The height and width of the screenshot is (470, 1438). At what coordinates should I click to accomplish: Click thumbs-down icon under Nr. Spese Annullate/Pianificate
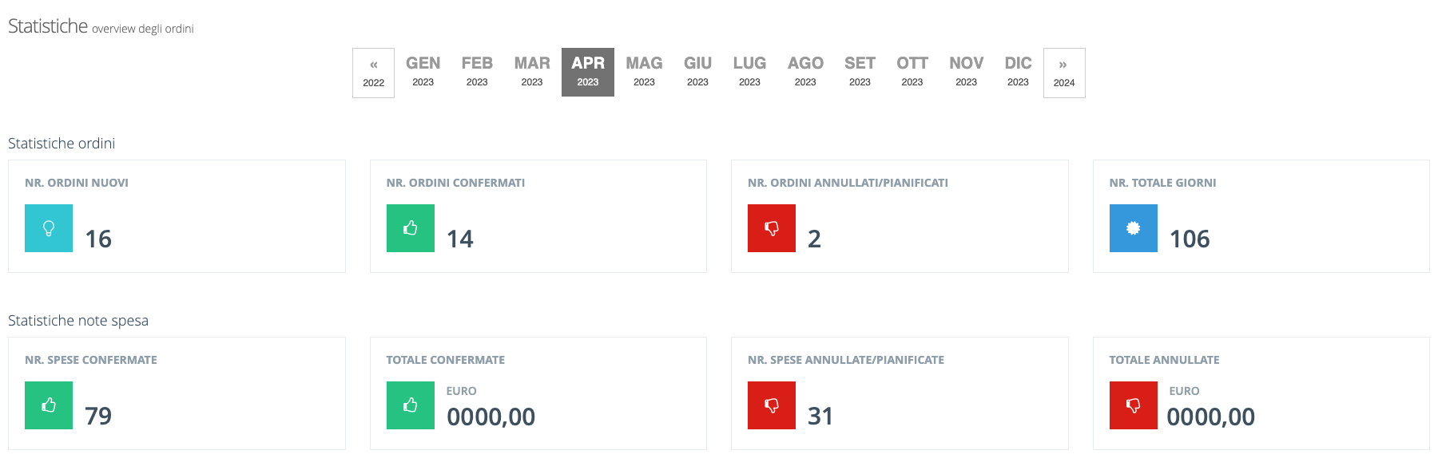click(772, 405)
